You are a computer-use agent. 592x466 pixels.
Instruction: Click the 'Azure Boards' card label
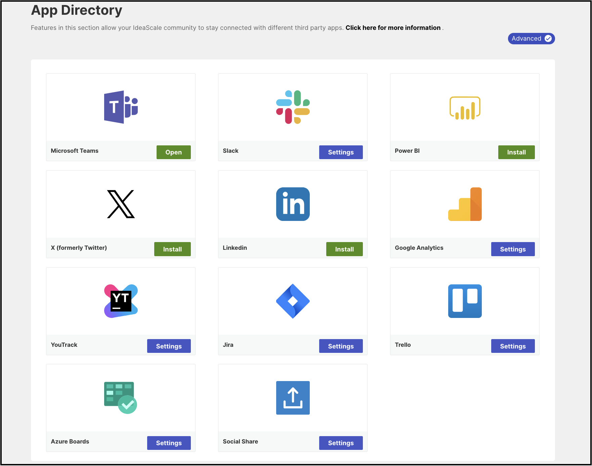click(70, 441)
